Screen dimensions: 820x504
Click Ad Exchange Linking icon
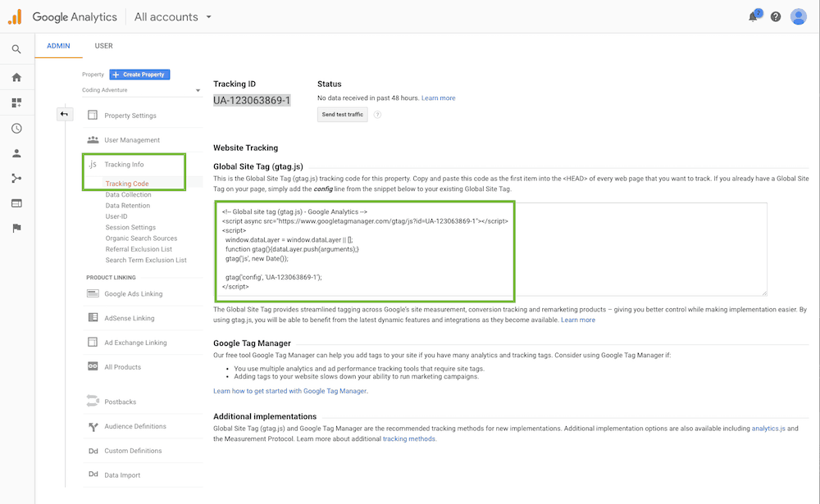click(x=93, y=342)
